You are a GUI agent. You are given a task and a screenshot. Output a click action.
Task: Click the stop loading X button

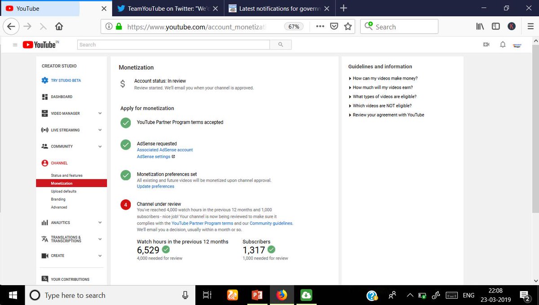click(x=43, y=27)
